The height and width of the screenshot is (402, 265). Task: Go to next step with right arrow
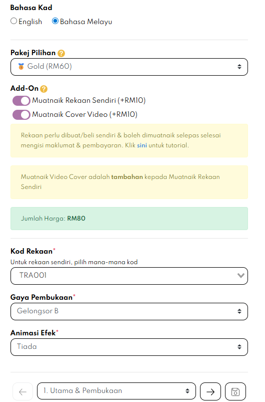[210, 392]
